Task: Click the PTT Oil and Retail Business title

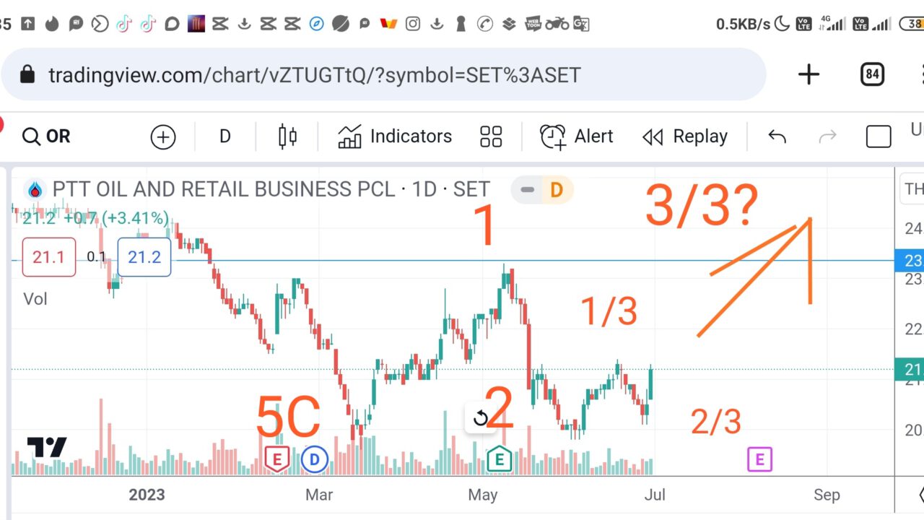Action: [x=271, y=190]
